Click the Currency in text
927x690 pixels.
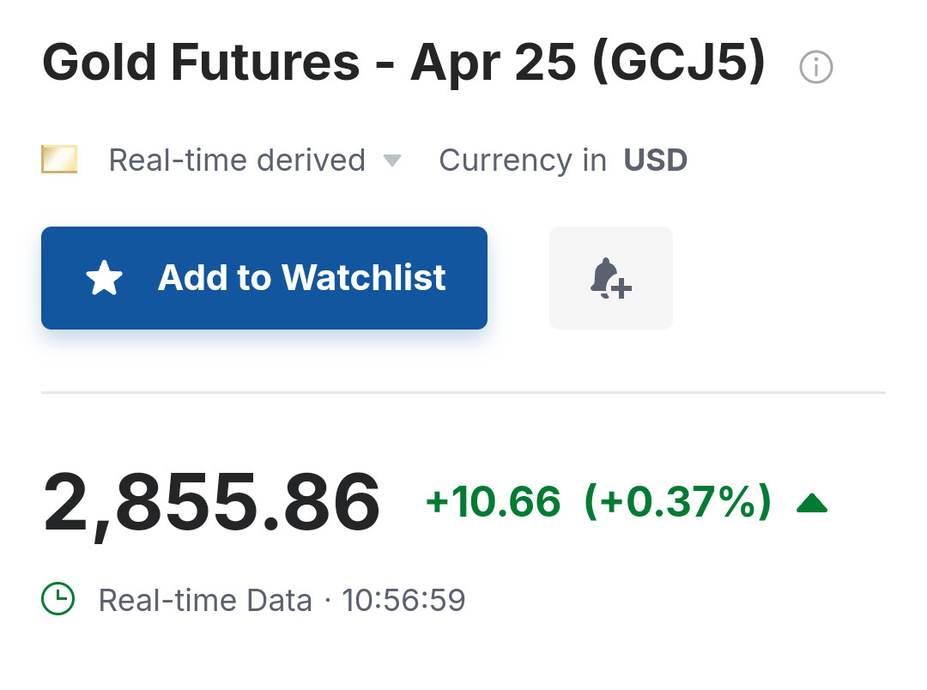[522, 160]
